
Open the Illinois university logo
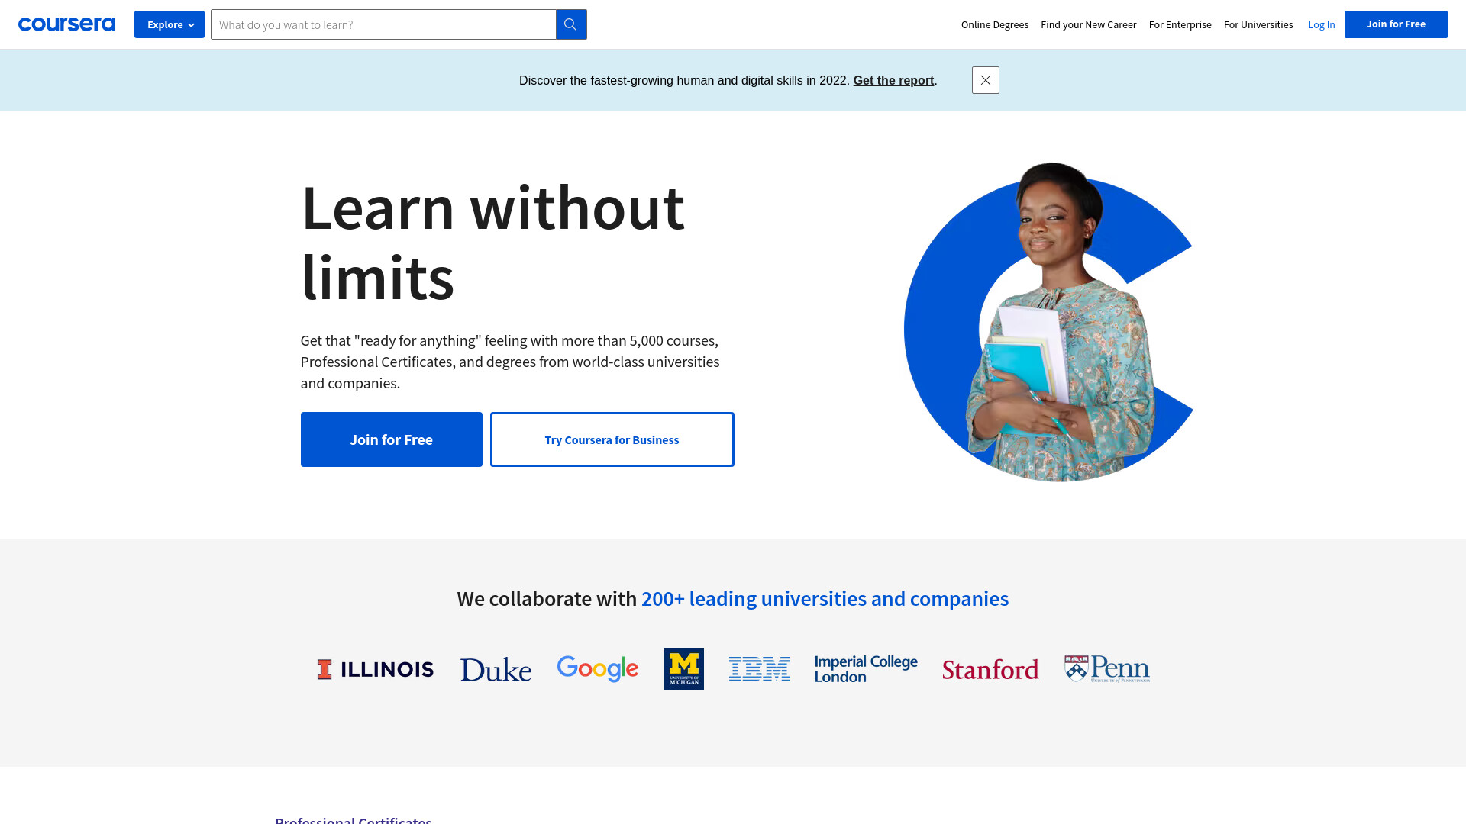pyautogui.click(x=376, y=669)
